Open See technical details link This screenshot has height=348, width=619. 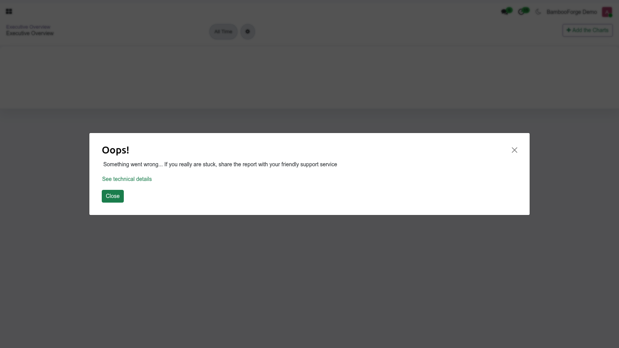click(x=127, y=179)
